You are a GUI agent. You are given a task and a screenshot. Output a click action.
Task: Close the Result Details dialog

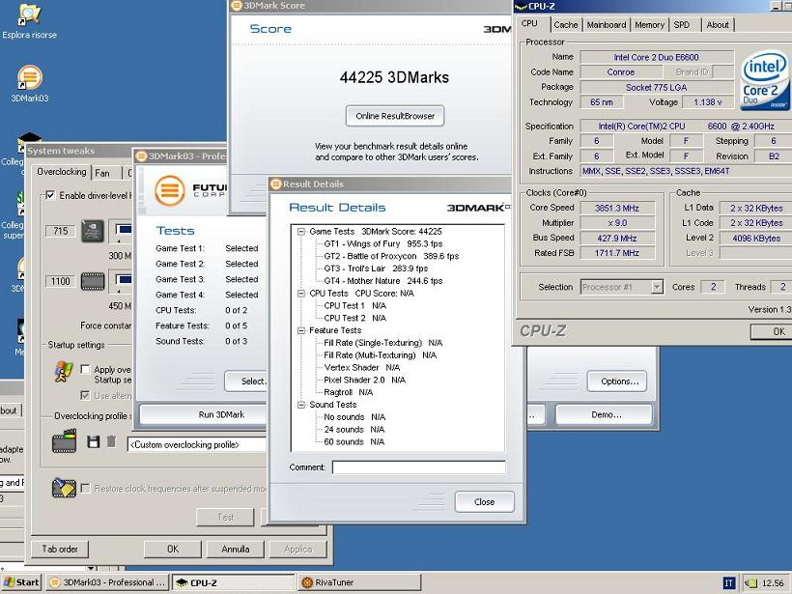485,502
